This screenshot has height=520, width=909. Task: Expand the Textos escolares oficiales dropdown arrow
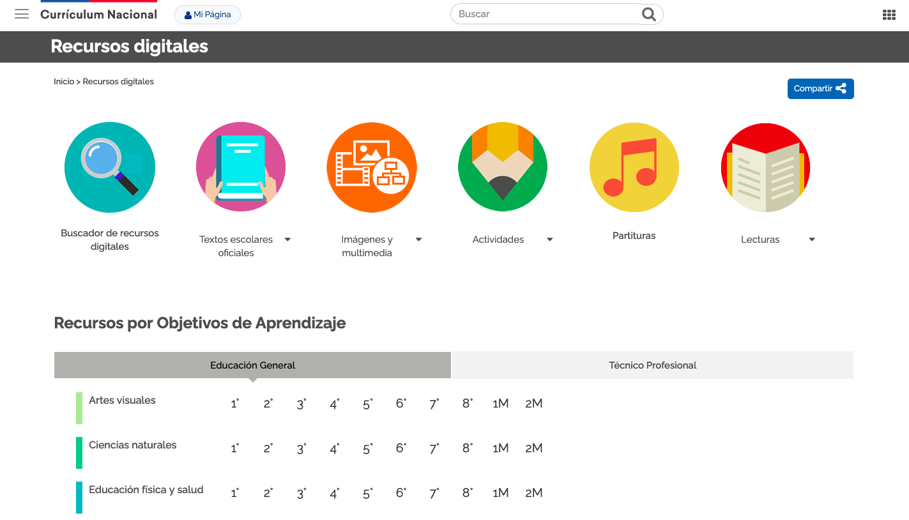coord(287,240)
